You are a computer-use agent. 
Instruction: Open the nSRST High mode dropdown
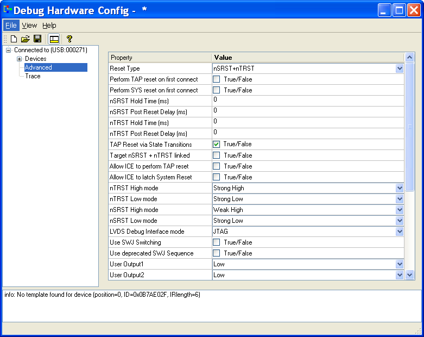click(400, 210)
